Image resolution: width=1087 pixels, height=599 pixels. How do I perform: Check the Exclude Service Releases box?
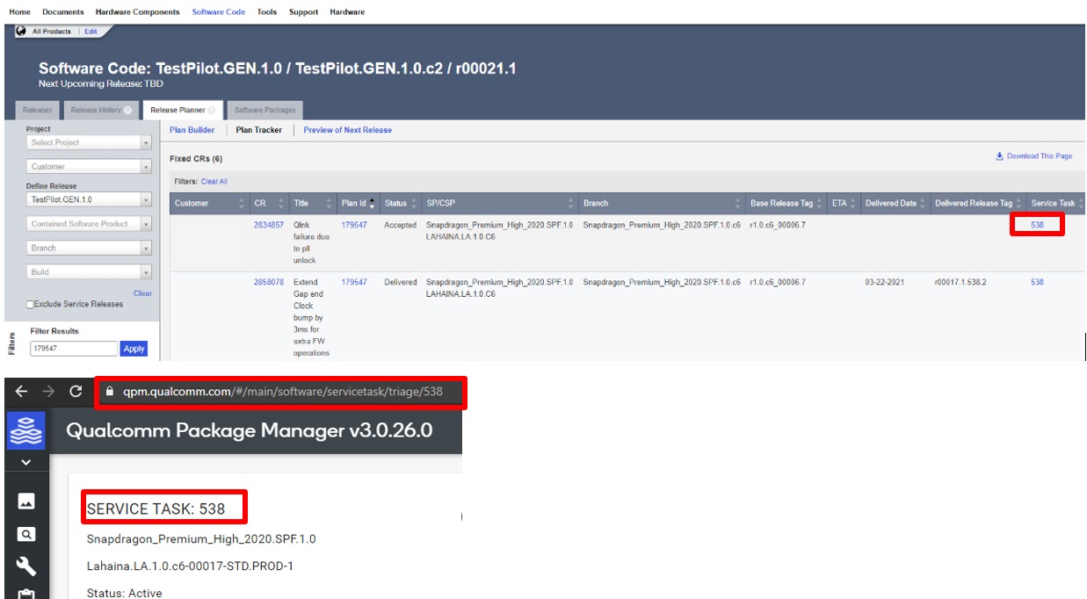[31, 305]
